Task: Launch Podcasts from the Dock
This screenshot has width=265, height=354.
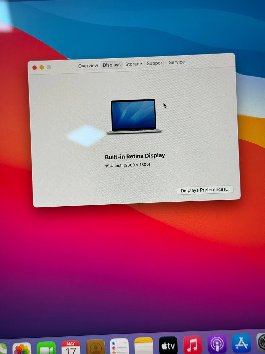Action: click(x=217, y=344)
